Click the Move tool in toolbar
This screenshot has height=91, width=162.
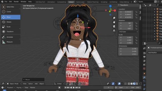pos(11,17)
